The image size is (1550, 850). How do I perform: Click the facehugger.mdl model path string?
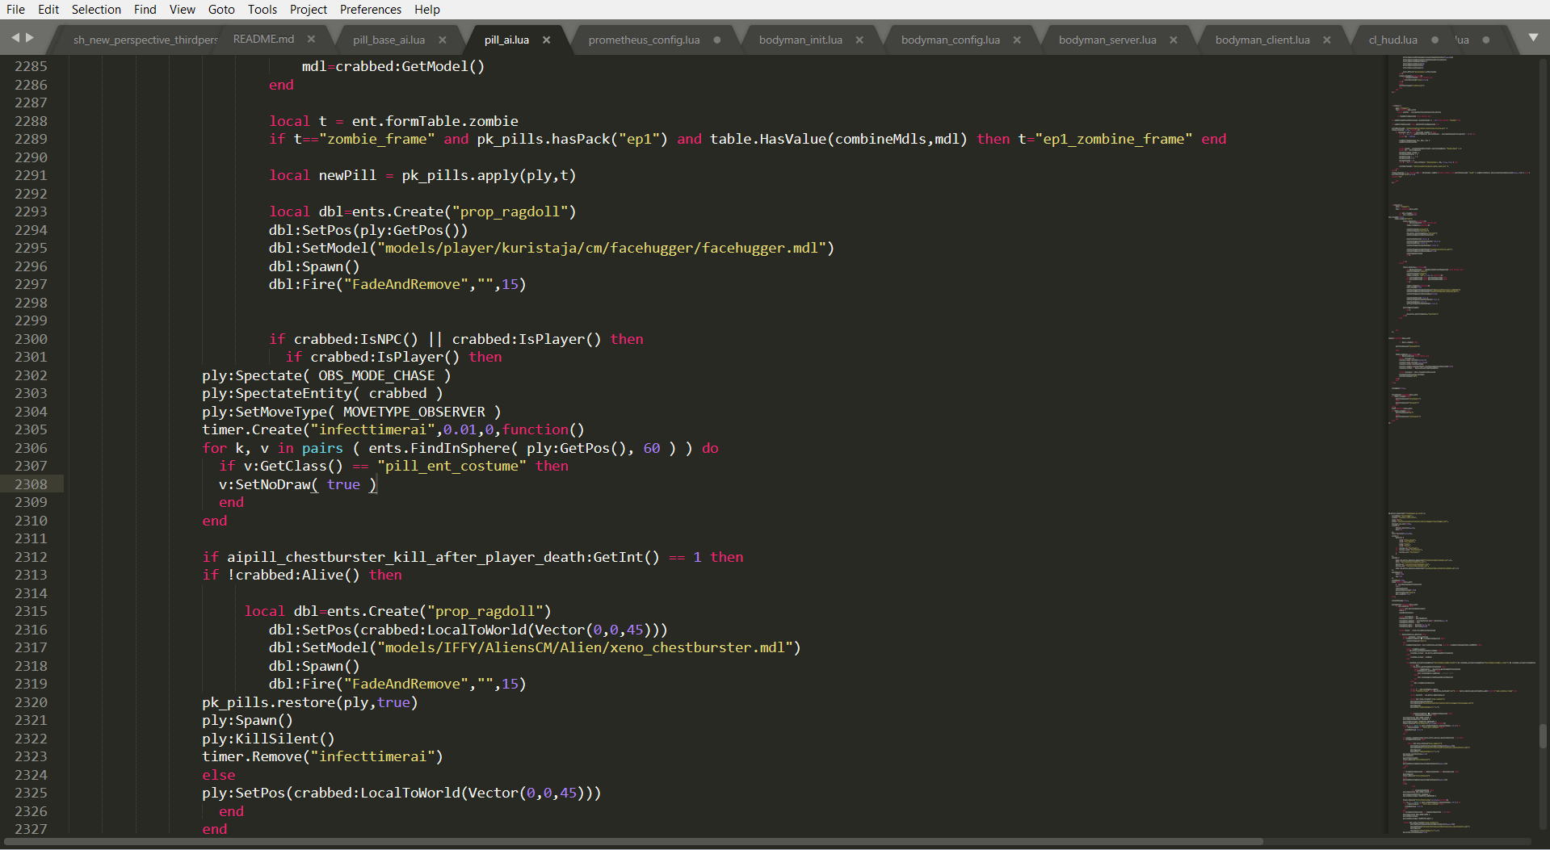[601, 248]
